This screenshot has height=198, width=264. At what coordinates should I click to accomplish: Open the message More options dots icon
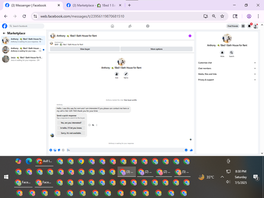[97, 125]
